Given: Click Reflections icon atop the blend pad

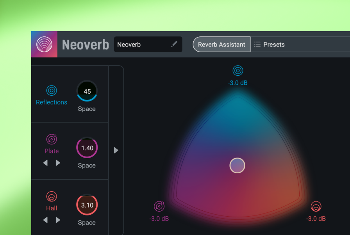Looking at the screenshot, I should tap(237, 71).
